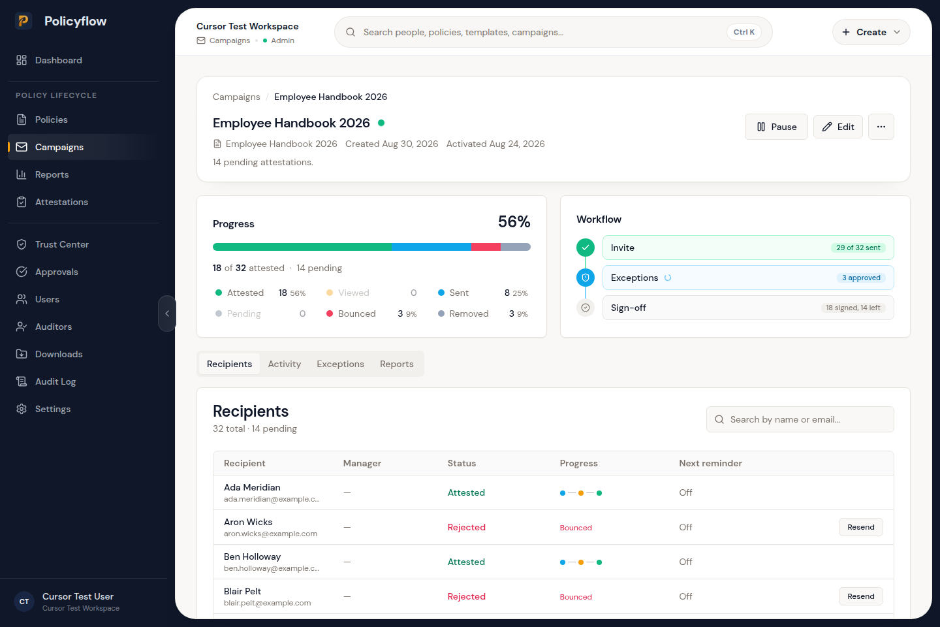The width and height of the screenshot is (940, 627).
Task: Click the Campaigns breadcrumb link
Action: (x=236, y=97)
